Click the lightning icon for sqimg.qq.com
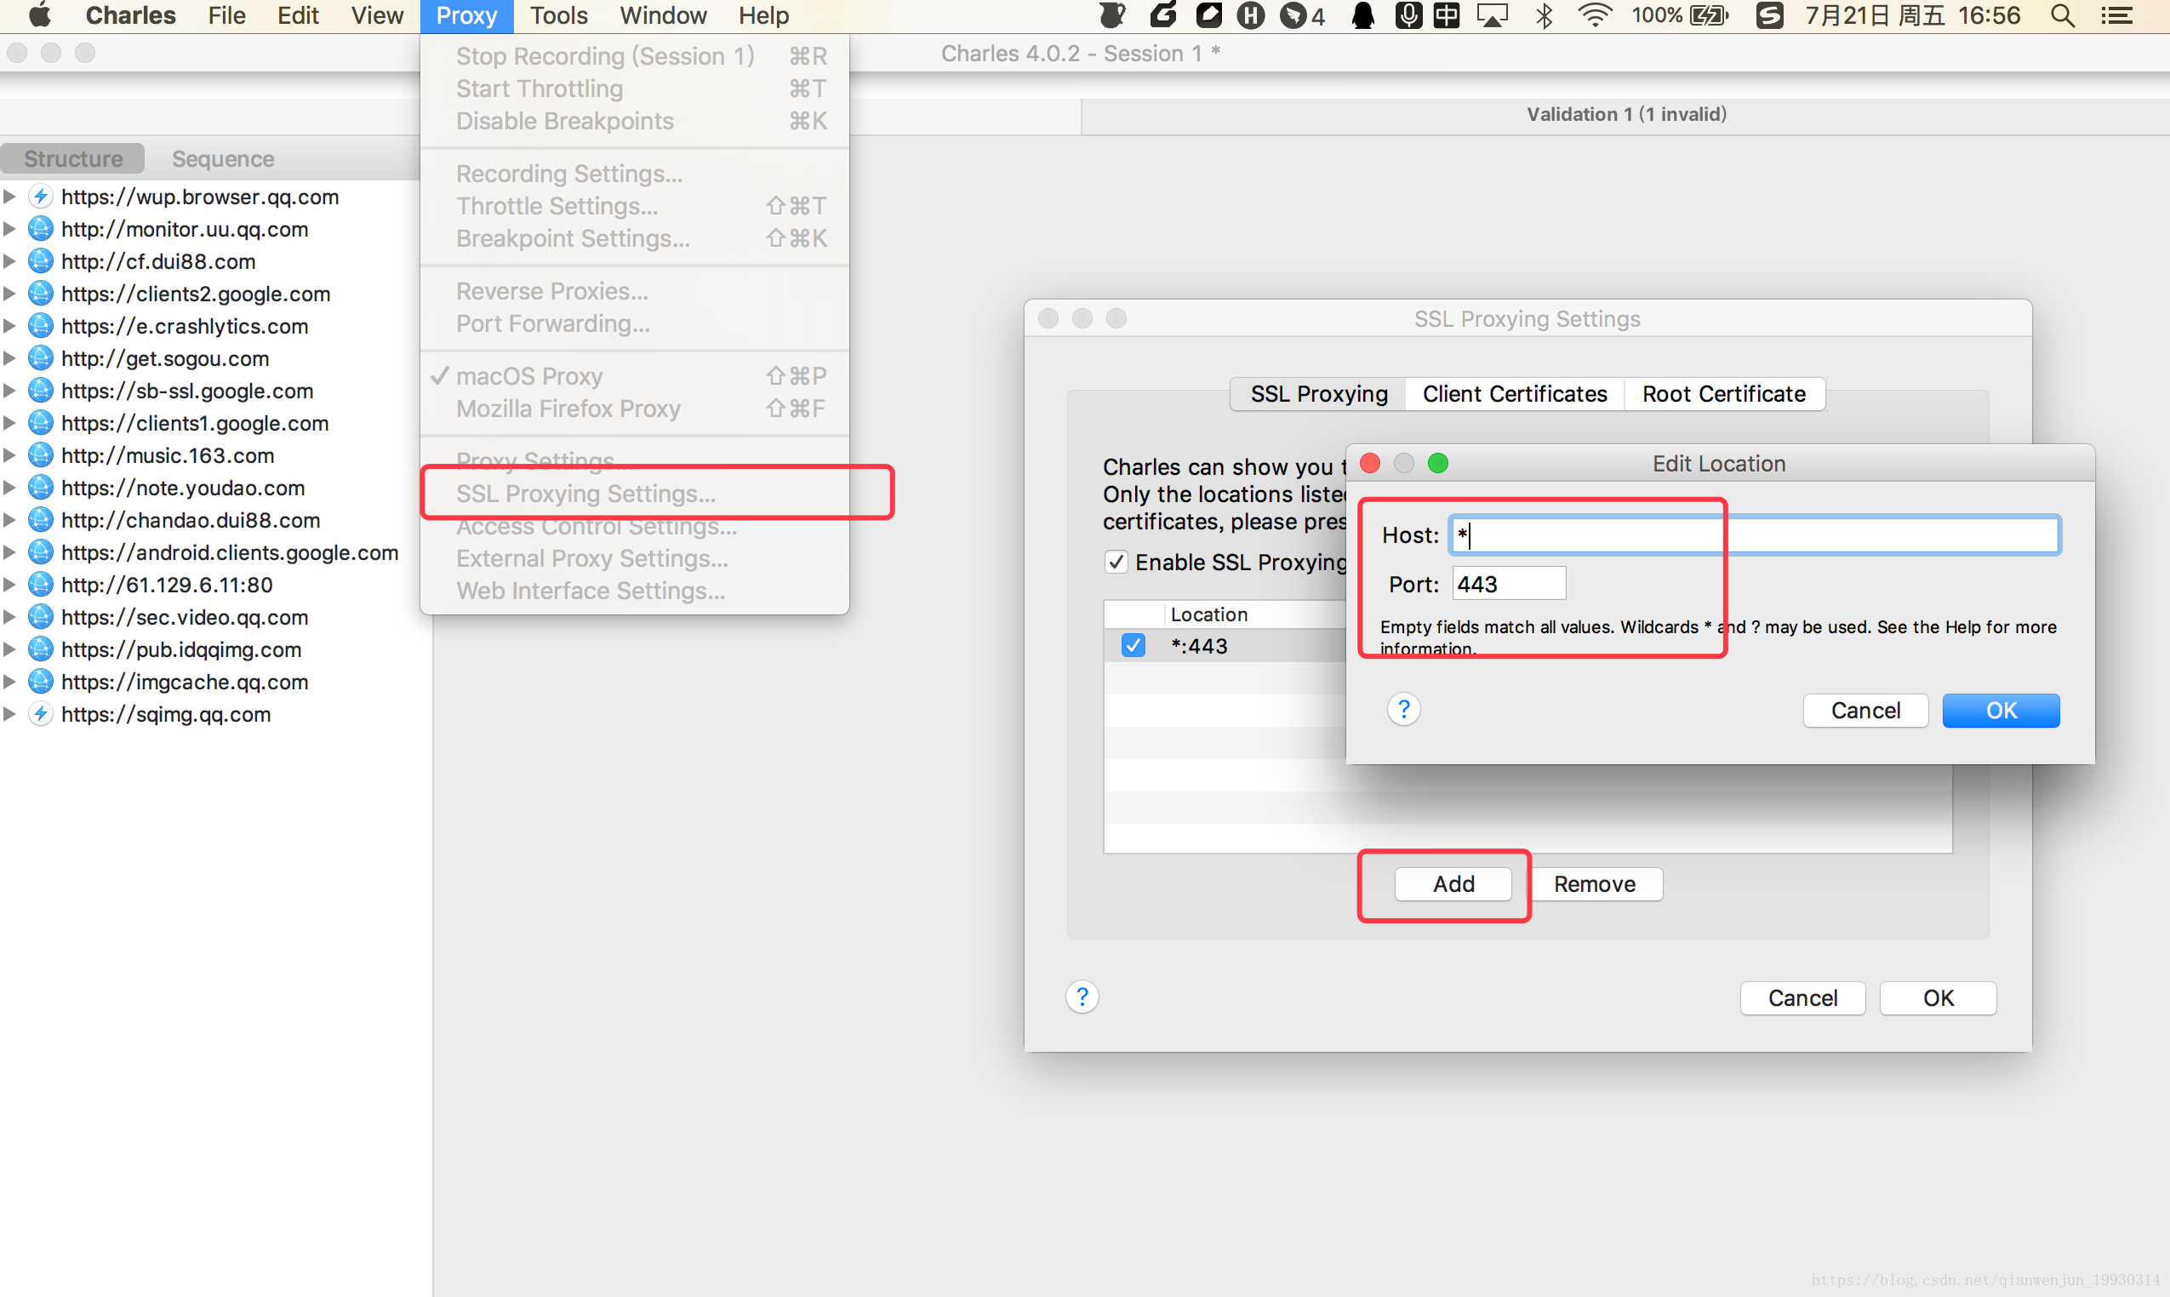2170x1297 pixels. [x=40, y=714]
